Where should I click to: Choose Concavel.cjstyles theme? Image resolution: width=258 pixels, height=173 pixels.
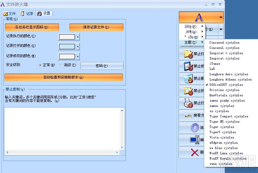click(x=231, y=48)
